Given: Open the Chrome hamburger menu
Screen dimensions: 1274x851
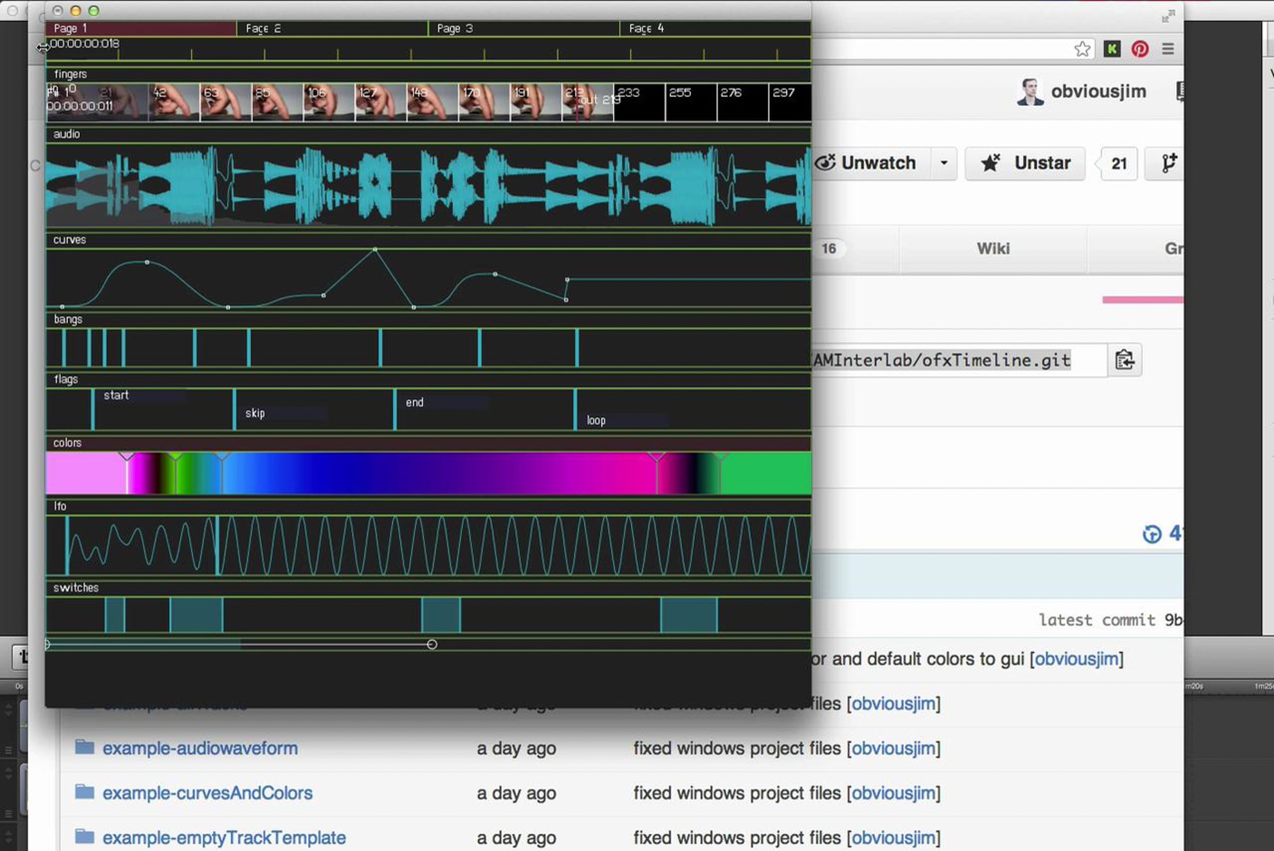Looking at the screenshot, I should click(1168, 49).
